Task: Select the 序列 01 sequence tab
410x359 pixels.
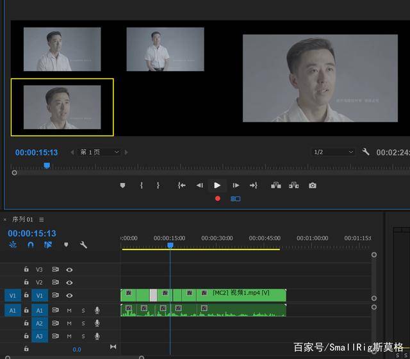Action: click(x=23, y=219)
